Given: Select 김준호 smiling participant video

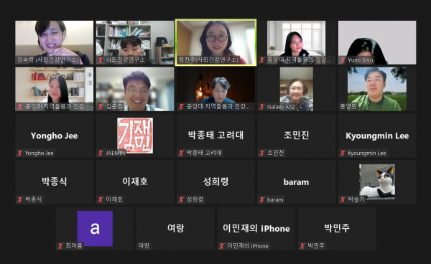Looking at the screenshot, I should 135,89.
